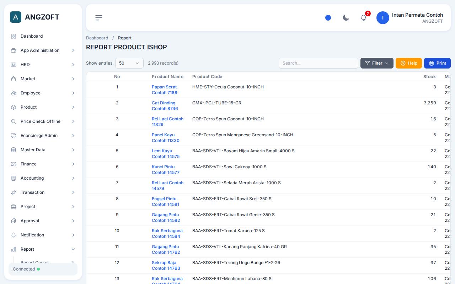This screenshot has width=455, height=284.
Task: Open the Dashboard menu item
Action: coord(43,36)
